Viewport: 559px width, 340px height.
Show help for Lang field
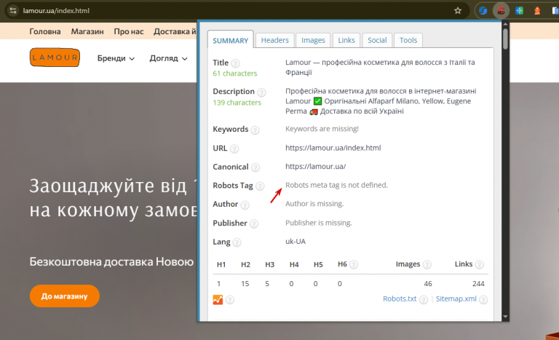(237, 242)
